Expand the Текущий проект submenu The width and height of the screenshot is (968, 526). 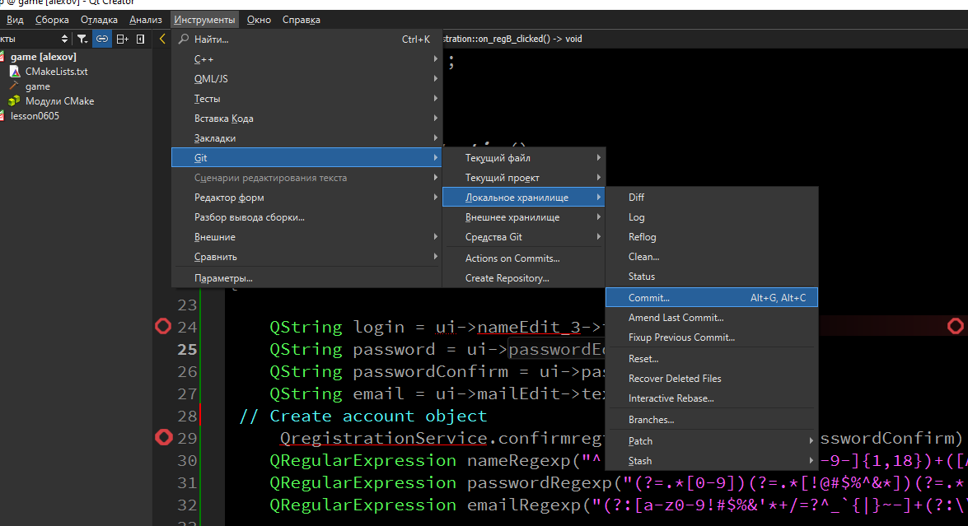[x=523, y=178]
